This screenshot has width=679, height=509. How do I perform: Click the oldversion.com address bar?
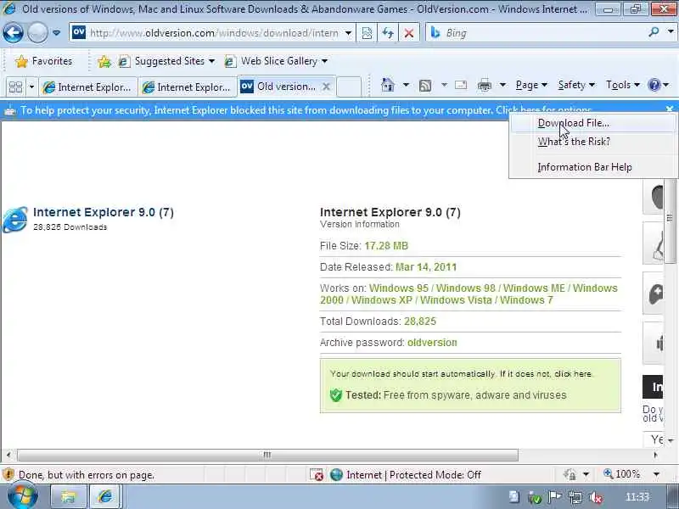point(211,33)
